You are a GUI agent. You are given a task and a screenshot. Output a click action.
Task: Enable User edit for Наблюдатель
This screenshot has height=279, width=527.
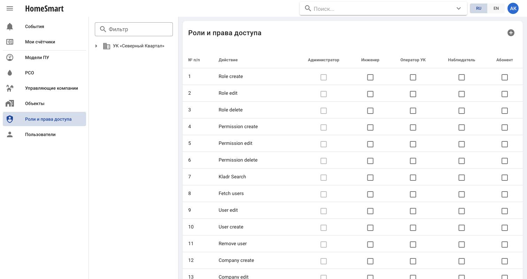461,211
